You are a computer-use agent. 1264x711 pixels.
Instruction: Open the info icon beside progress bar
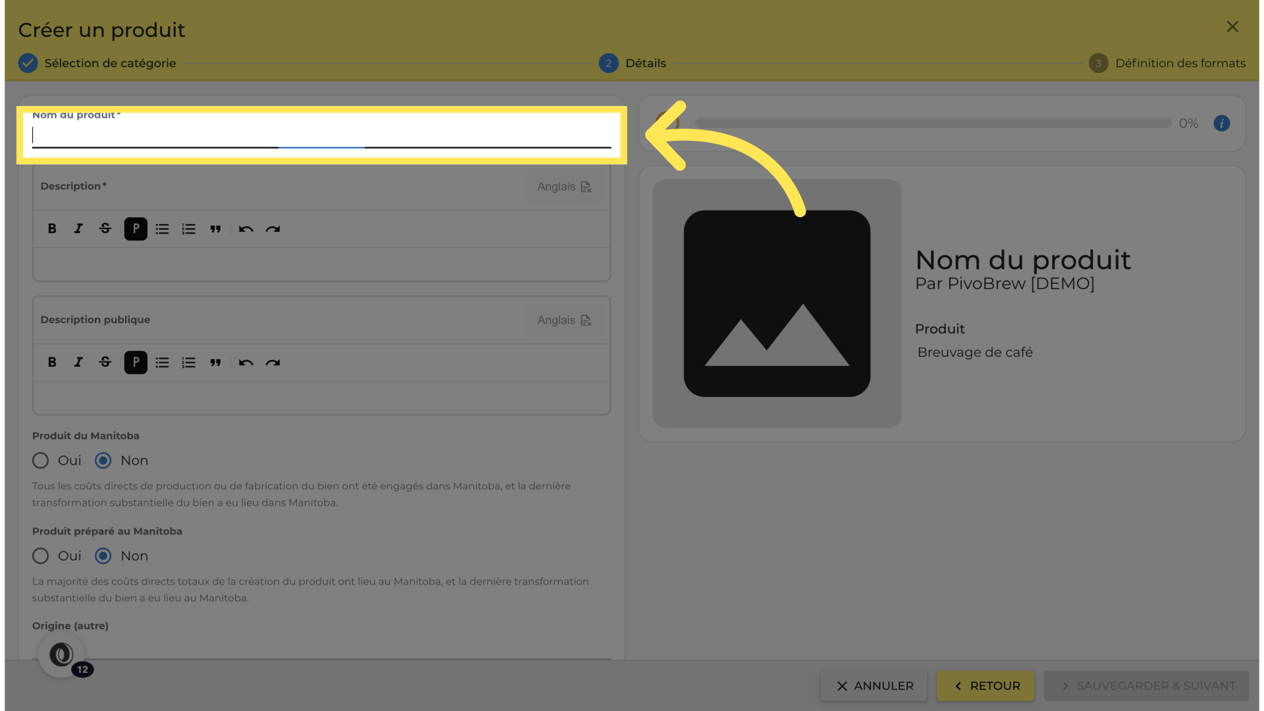(1221, 123)
